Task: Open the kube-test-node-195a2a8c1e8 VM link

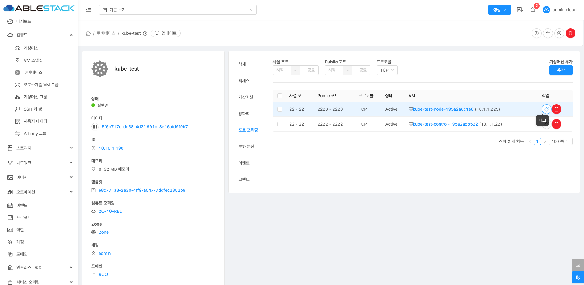Action: point(443,109)
